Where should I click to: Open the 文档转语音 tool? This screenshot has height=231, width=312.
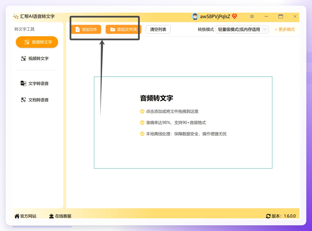pos(35,100)
